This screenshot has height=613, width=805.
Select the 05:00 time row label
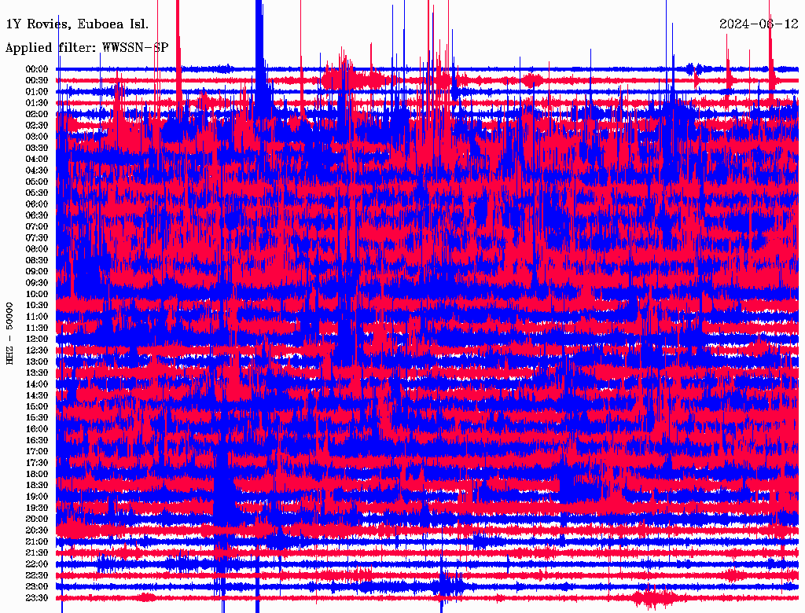pos(37,182)
